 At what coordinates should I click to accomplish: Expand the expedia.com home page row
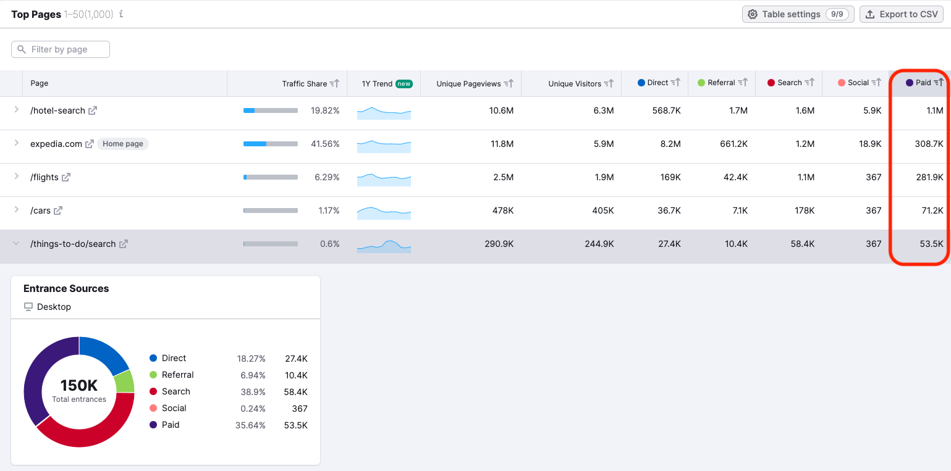tap(16, 143)
